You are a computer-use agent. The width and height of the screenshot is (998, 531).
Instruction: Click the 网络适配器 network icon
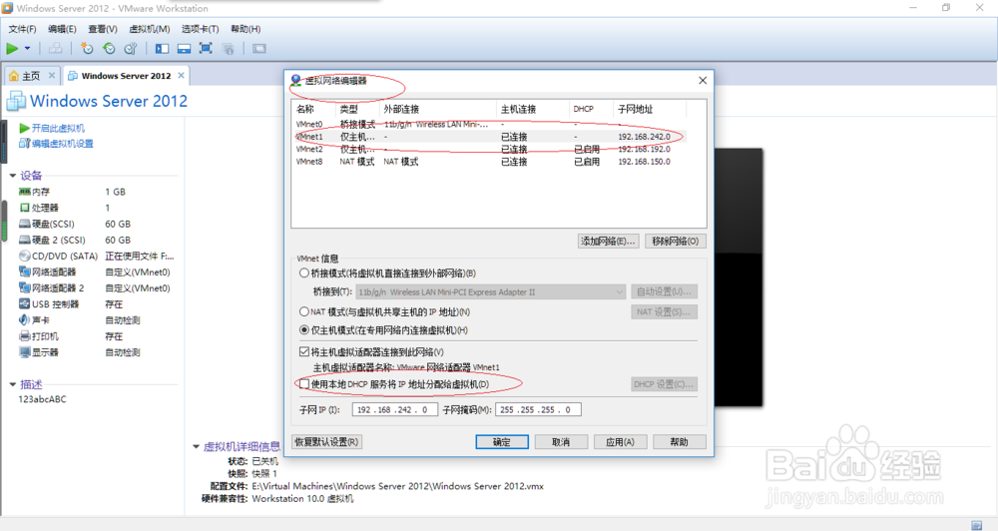25,271
